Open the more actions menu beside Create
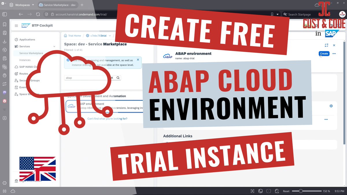 334,53
